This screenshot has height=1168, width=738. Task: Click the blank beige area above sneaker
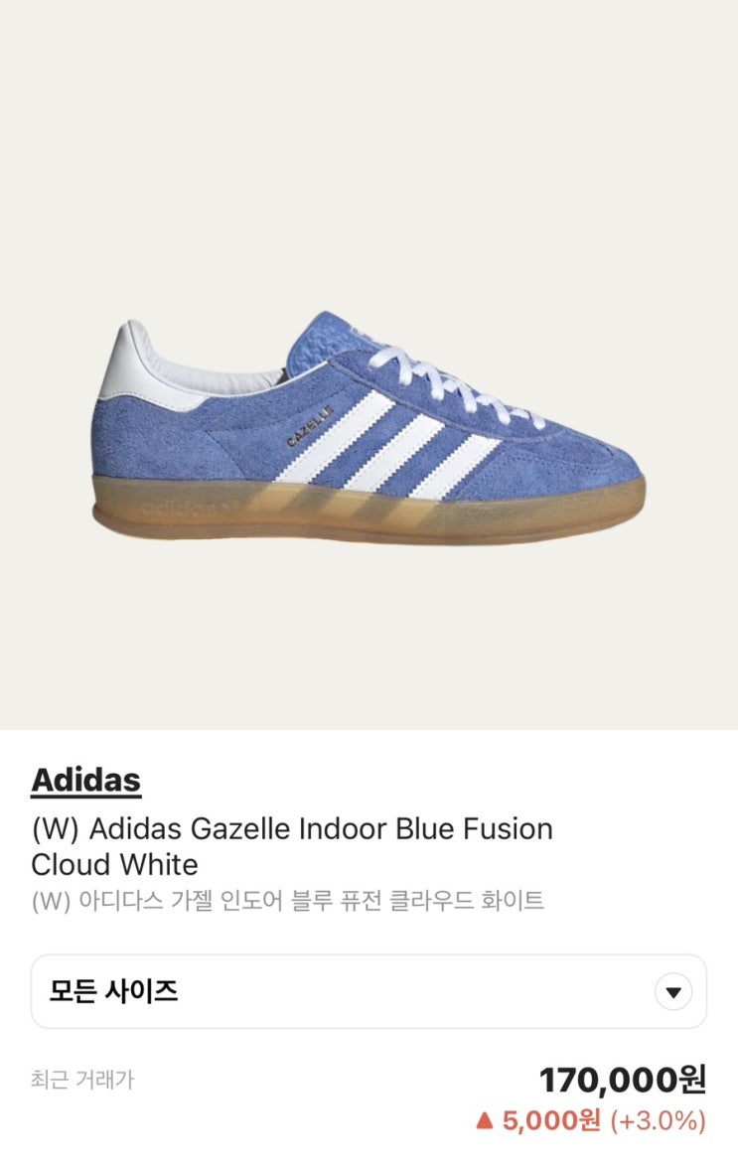pyautogui.click(x=369, y=149)
